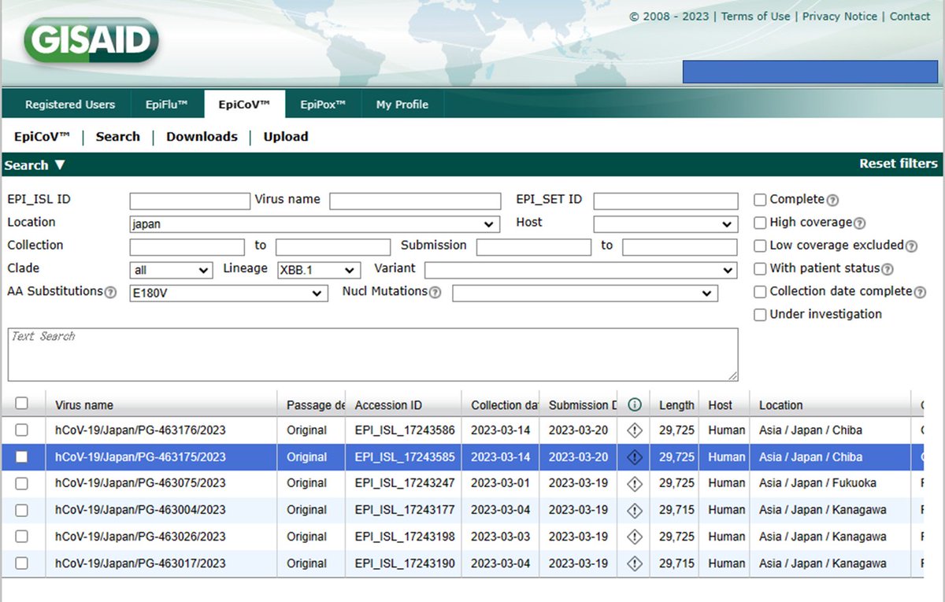The width and height of the screenshot is (945, 602).
Task: Click the Virus name input field
Action: tap(415, 201)
